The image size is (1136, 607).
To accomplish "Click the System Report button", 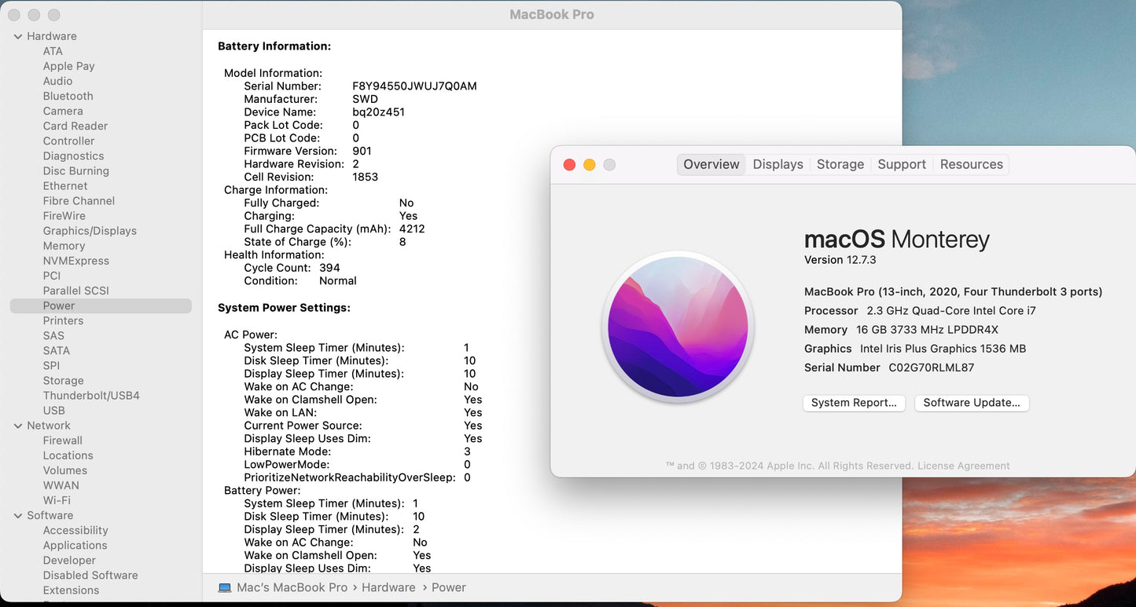I will pyautogui.click(x=854, y=403).
